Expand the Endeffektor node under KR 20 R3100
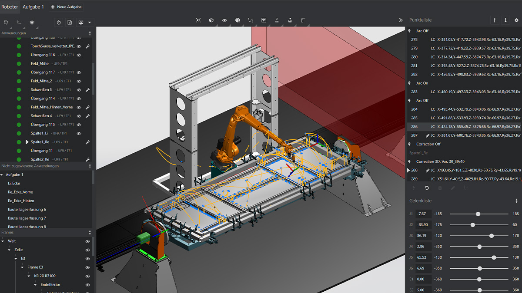Viewport: 522px width, 293px height. [35, 285]
